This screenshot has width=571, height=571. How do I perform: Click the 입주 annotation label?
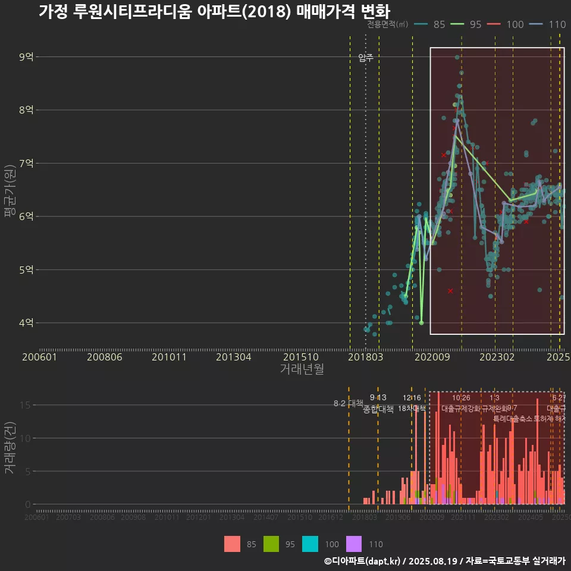point(366,58)
